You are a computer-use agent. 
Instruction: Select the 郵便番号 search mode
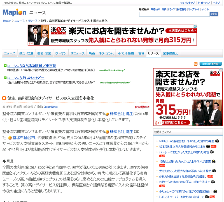pyautogui.click(x=182, y=9)
